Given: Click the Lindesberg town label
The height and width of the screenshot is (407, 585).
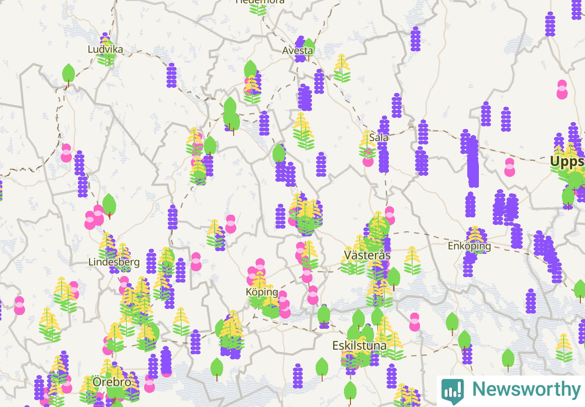Looking at the screenshot, I should coord(114,262).
